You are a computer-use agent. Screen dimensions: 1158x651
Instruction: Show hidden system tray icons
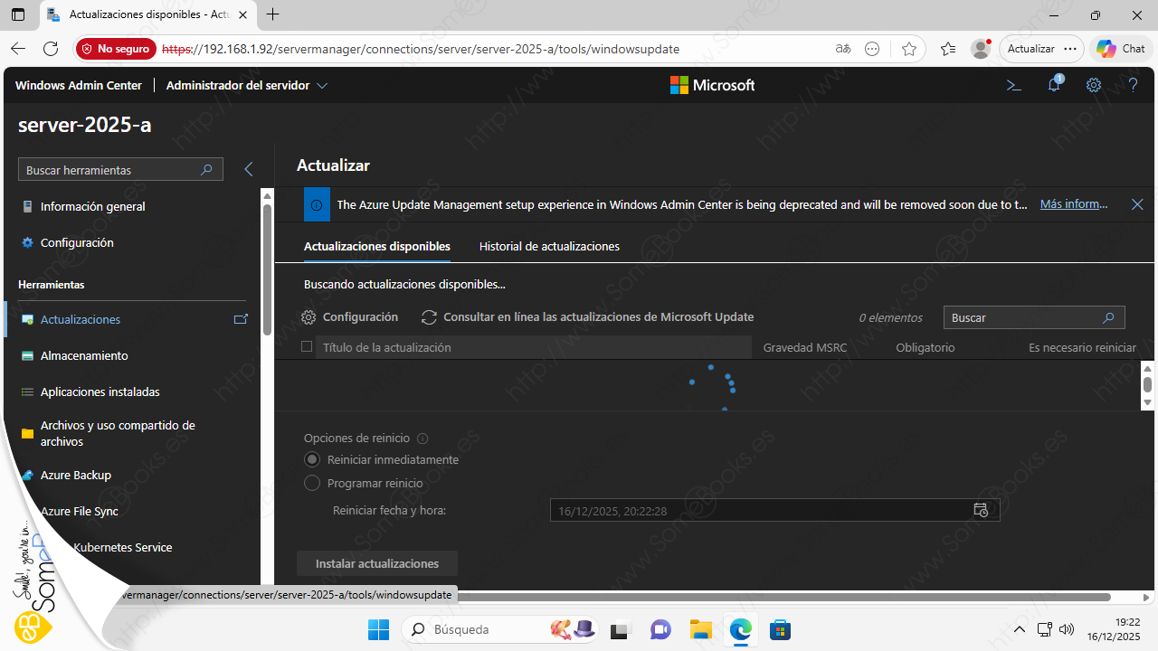click(x=1020, y=629)
